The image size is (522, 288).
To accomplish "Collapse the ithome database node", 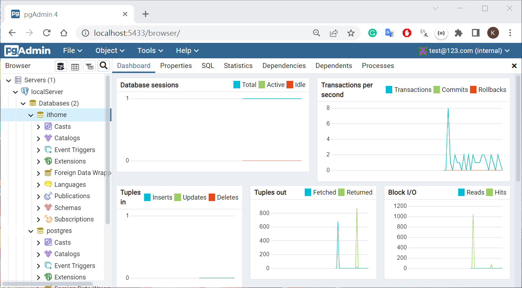I will click(x=31, y=115).
